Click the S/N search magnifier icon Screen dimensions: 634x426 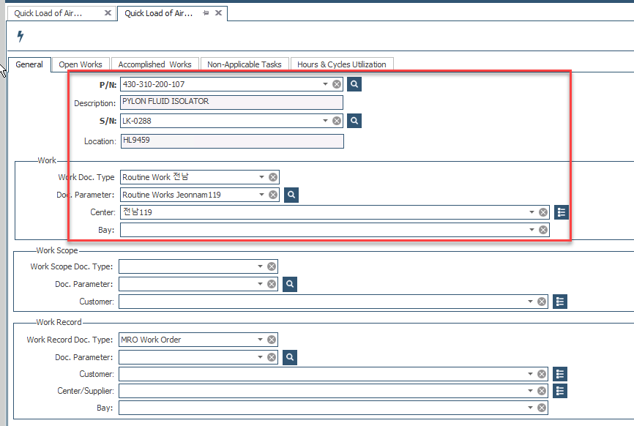pyautogui.click(x=354, y=121)
